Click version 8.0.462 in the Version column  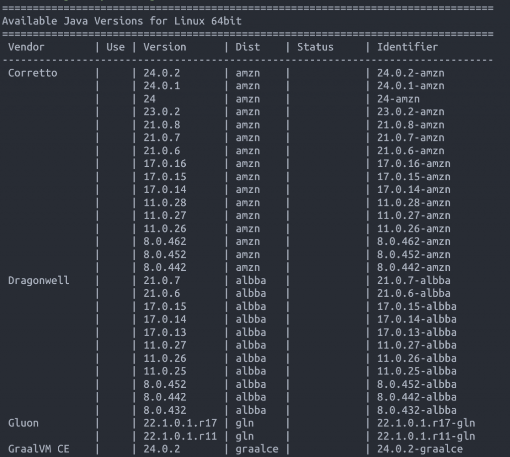(x=165, y=241)
